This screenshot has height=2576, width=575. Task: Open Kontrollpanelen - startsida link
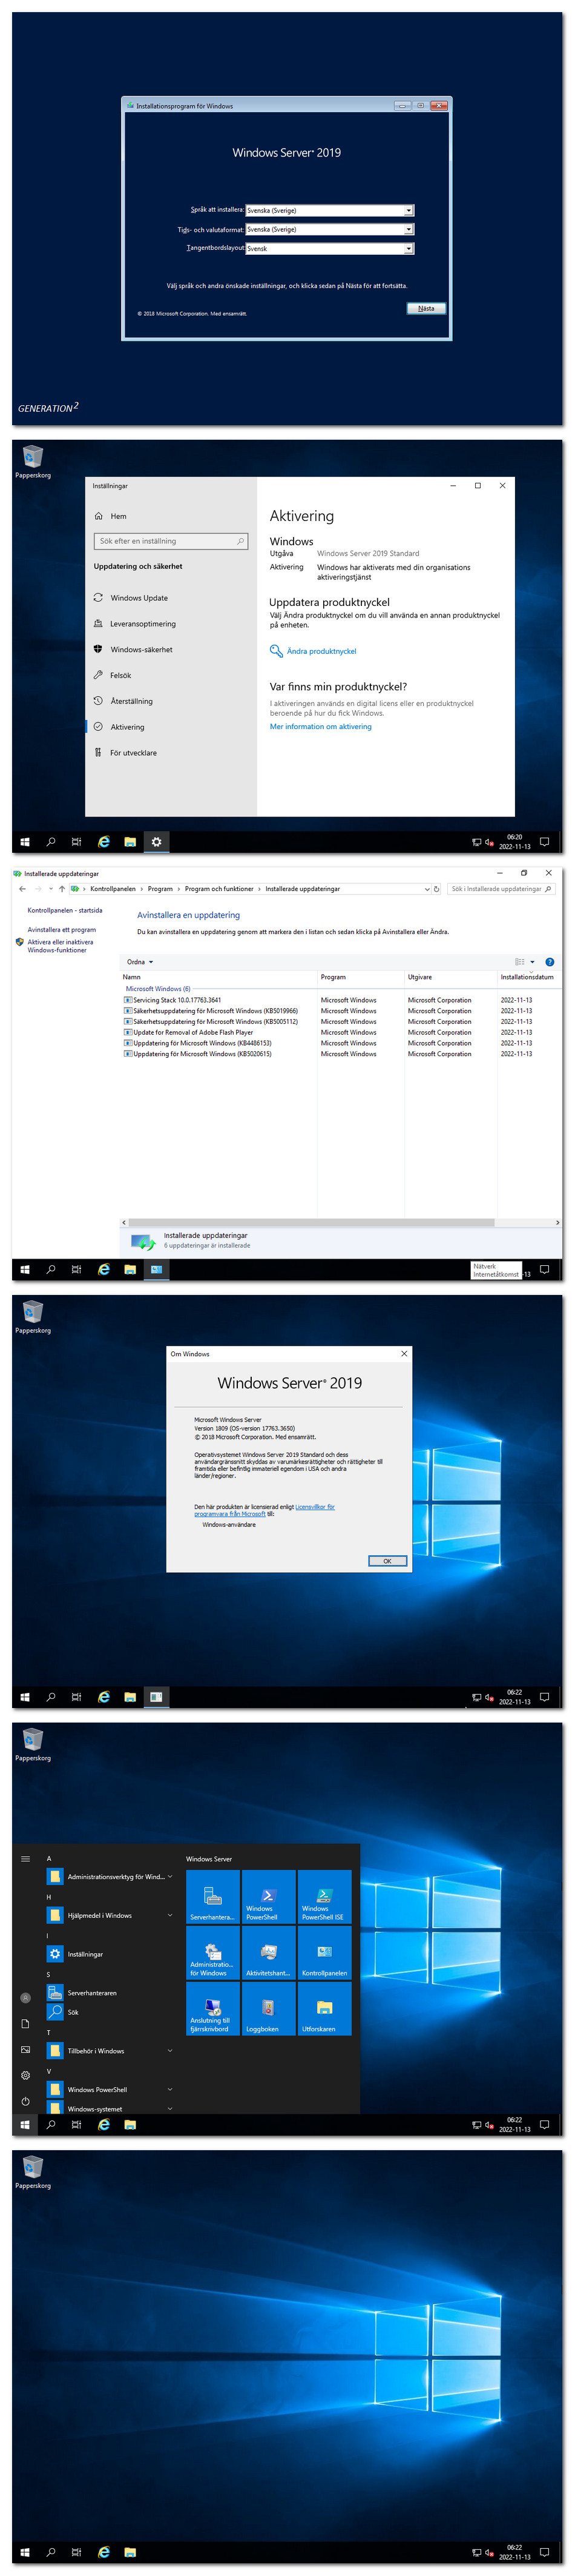[x=65, y=911]
